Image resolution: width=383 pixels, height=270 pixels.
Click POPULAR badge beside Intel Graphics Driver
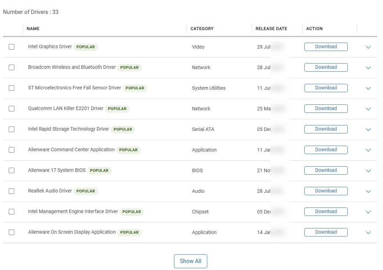[x=86, y=47]
